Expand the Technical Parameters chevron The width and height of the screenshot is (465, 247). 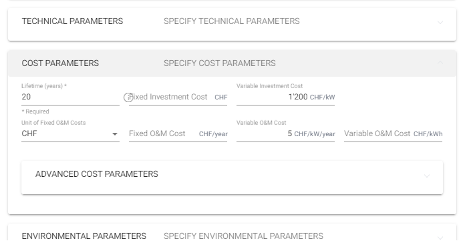point(440,22)
